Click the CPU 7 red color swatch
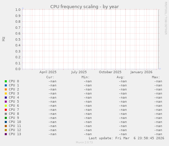This screenshot has height=146, width=169. coord(6,110)
